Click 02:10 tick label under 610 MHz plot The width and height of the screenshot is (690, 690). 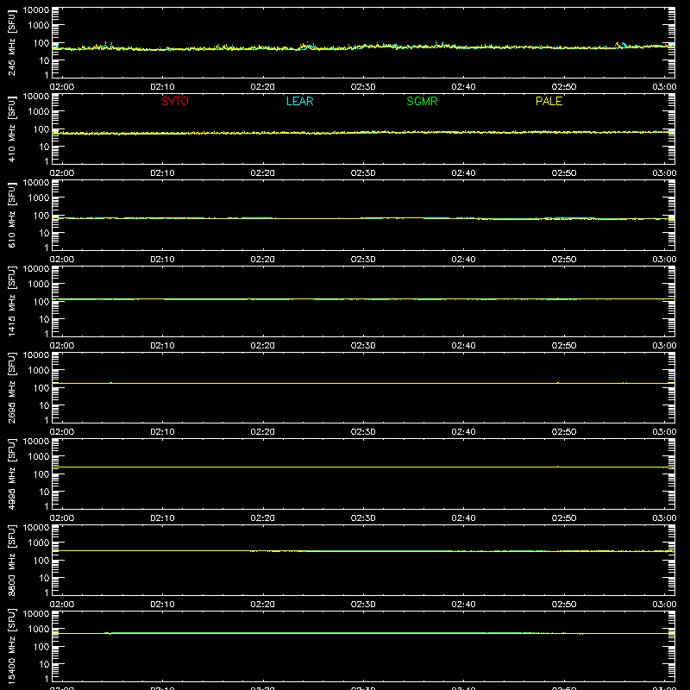pyautogui.click(x=162, y=260)
